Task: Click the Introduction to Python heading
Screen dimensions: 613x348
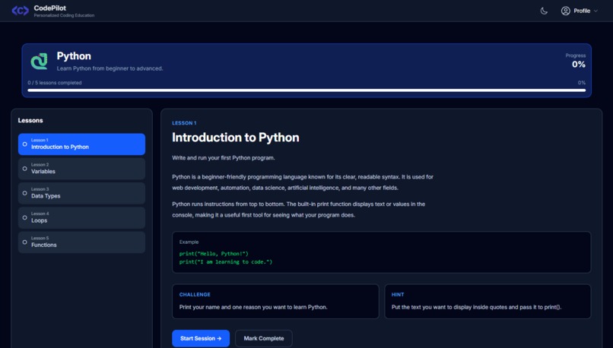Action: tap(236, 138)
